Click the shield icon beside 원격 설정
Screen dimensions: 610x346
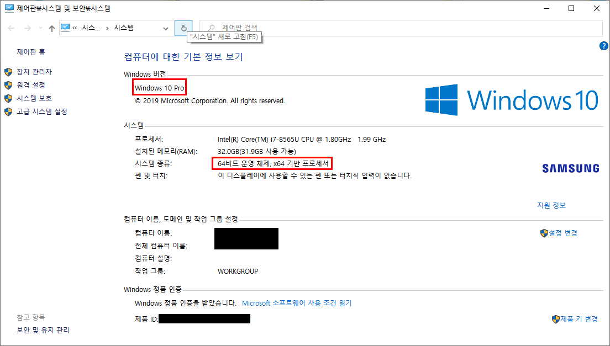[x=8, y=85]
